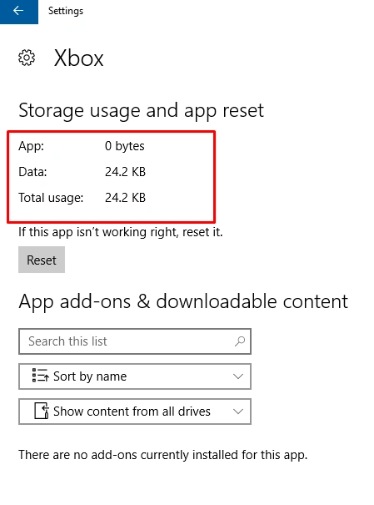Screen dimensions: 374x505
Task: Click the reset hint text above Reset
Action: click(x=121, y=232)
